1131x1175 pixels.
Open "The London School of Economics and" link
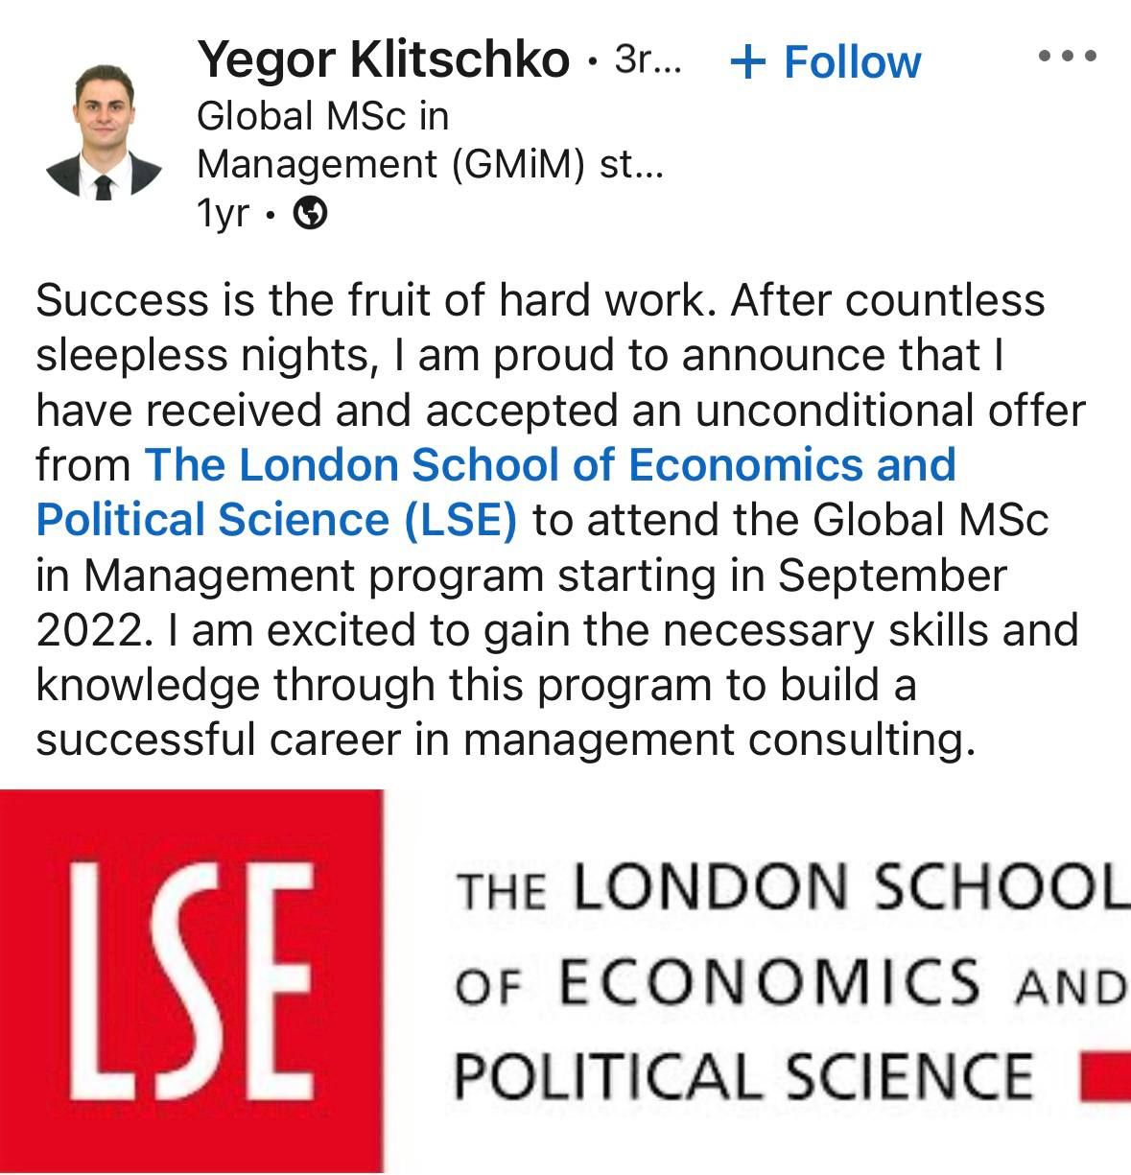tap(550, 464)
